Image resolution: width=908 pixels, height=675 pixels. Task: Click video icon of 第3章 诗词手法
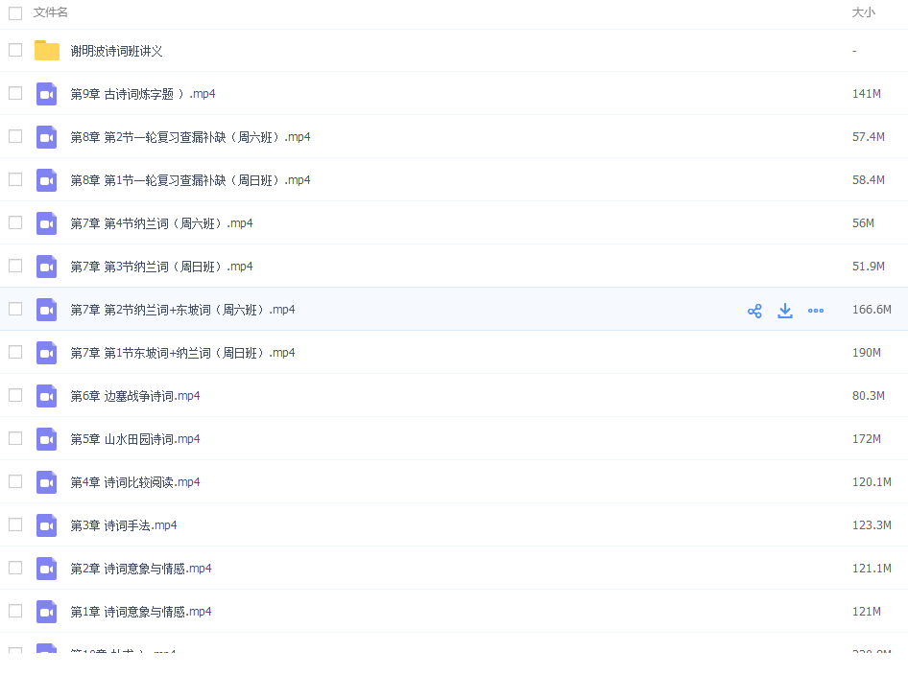[x=46, y=525]
